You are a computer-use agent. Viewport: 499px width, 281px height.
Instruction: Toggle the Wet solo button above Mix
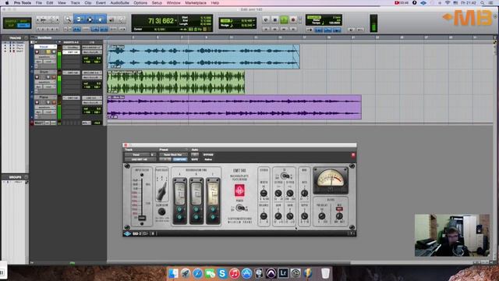pos(340,209)
